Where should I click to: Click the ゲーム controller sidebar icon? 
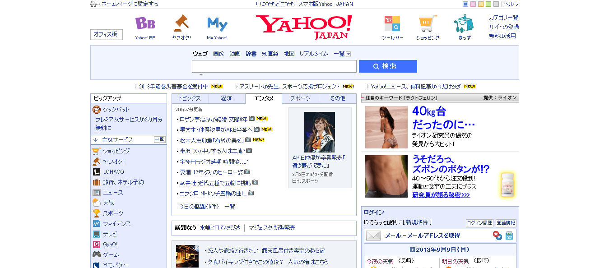coord(96,255)
